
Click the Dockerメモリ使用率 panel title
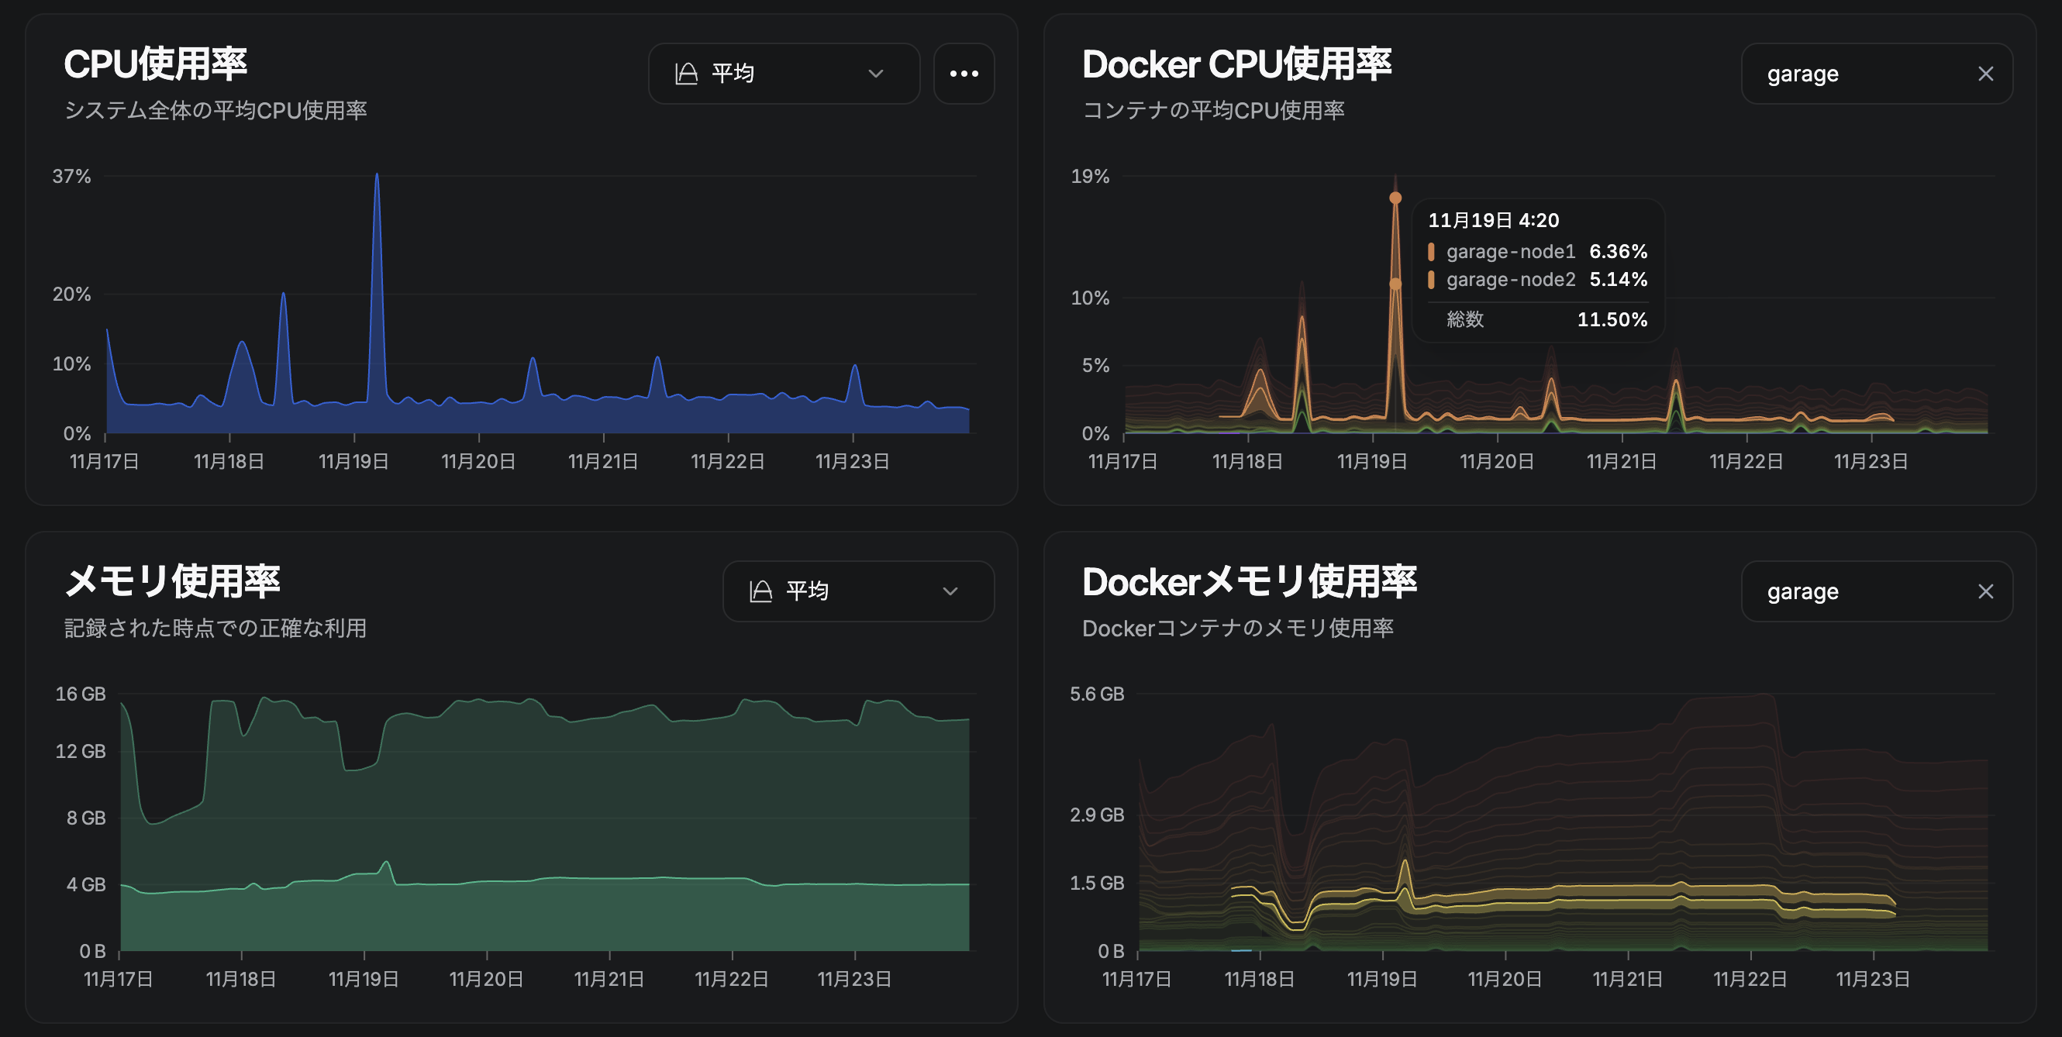click(x=1249, y=582)
